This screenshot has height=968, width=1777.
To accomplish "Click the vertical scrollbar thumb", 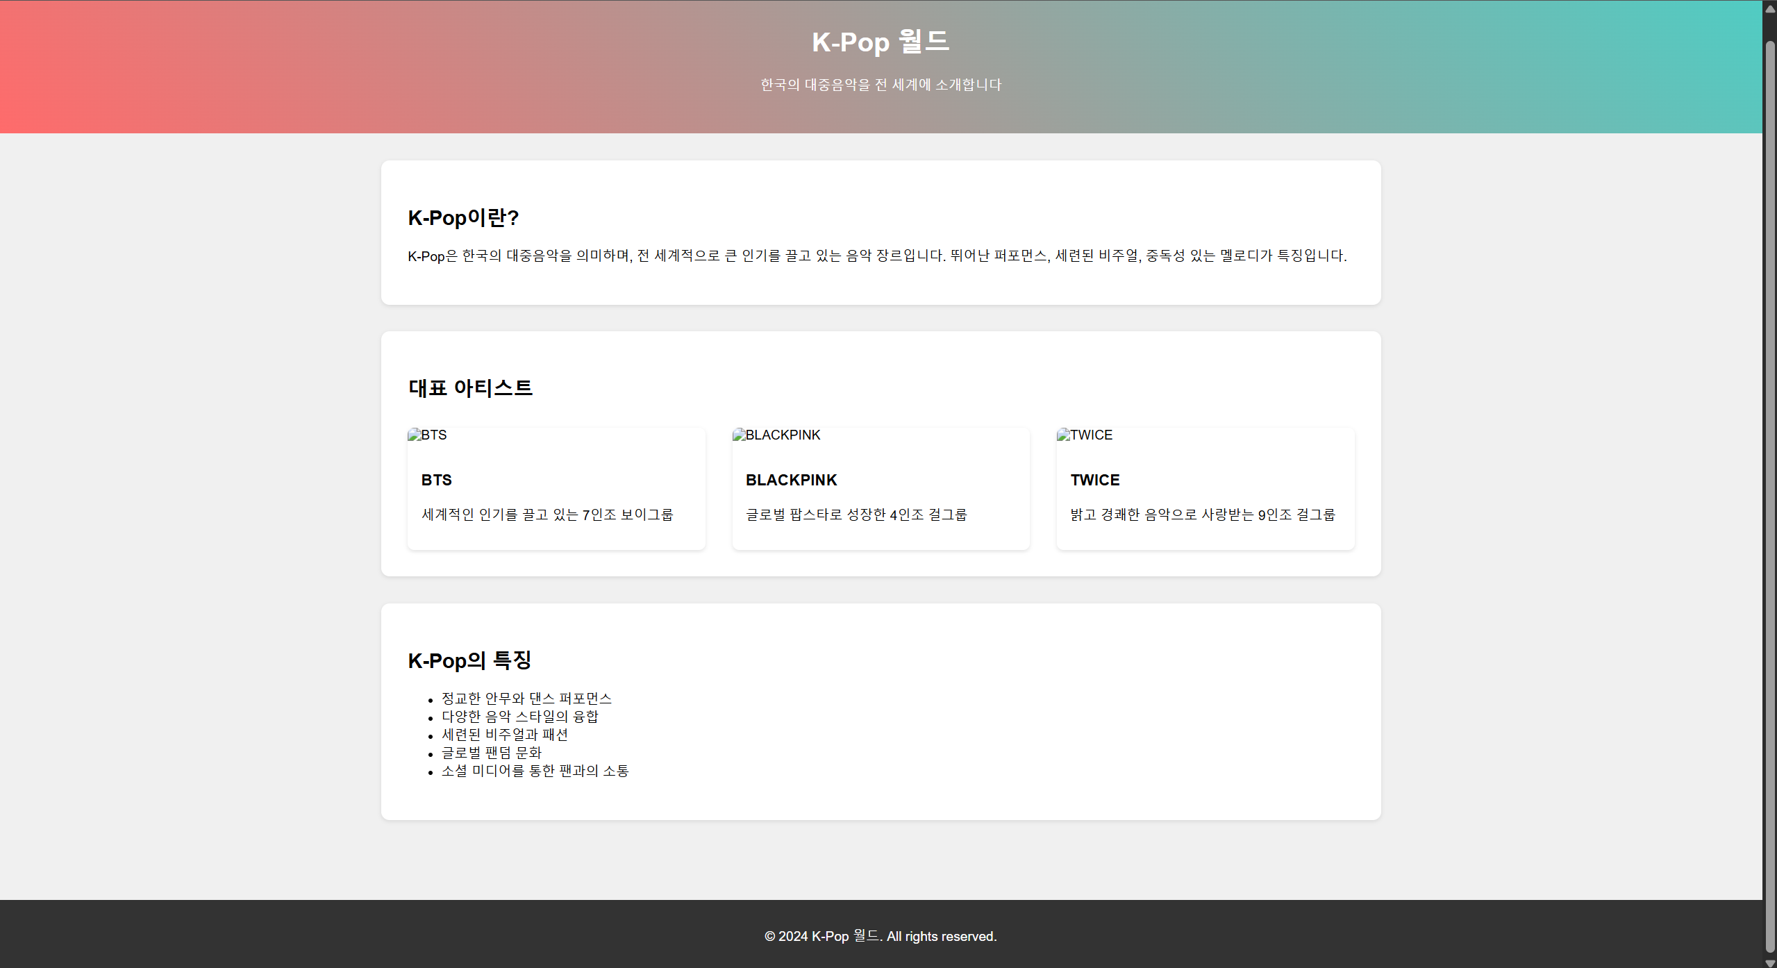I will [1770, 496].
